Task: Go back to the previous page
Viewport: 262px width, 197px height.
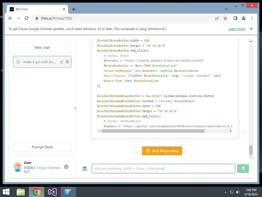Action: pos(10,18)
